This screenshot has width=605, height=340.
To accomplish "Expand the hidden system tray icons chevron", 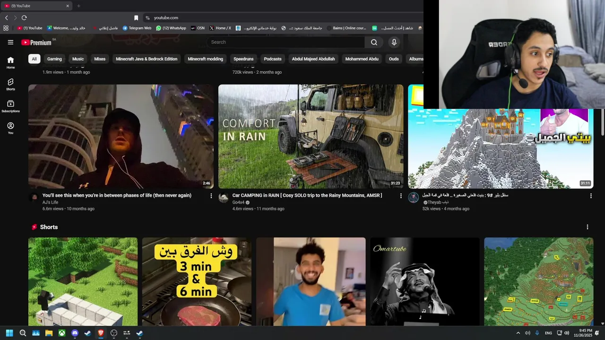I will 518,333.
